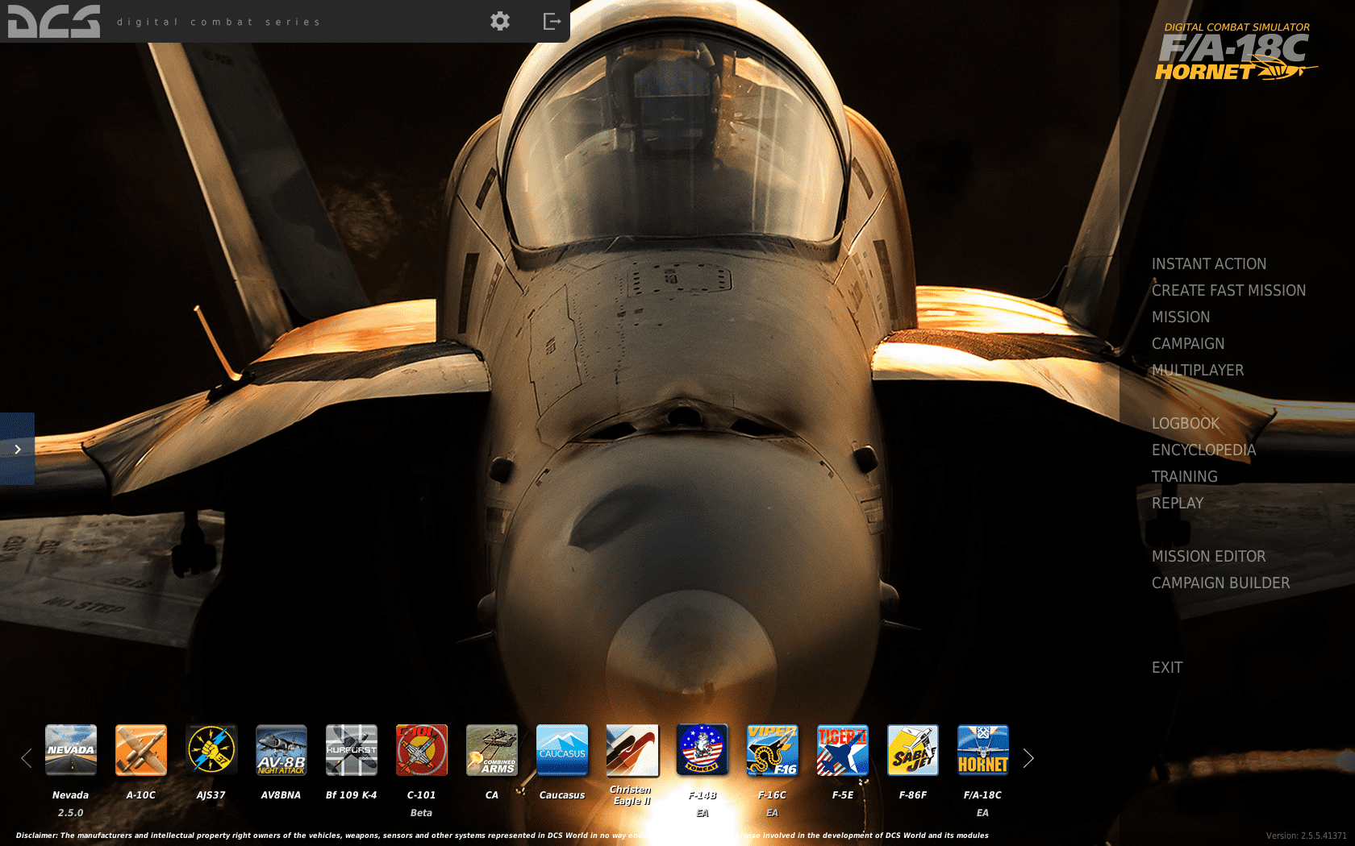
Task: Select the Combined Arms module icon
Action: click(492, 750)
